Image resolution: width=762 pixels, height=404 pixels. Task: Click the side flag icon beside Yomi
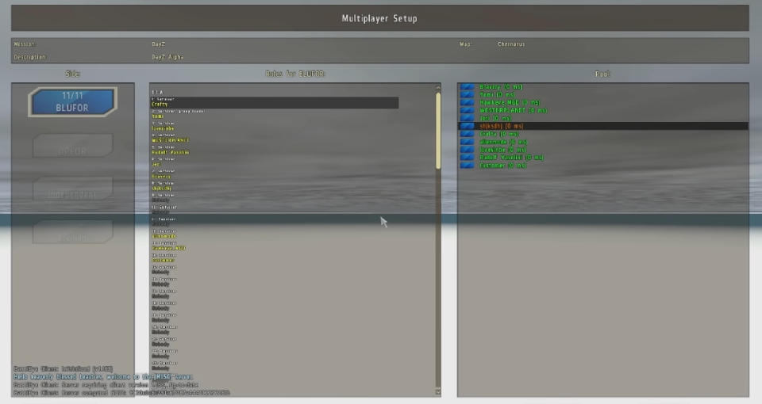click(467, 94)
